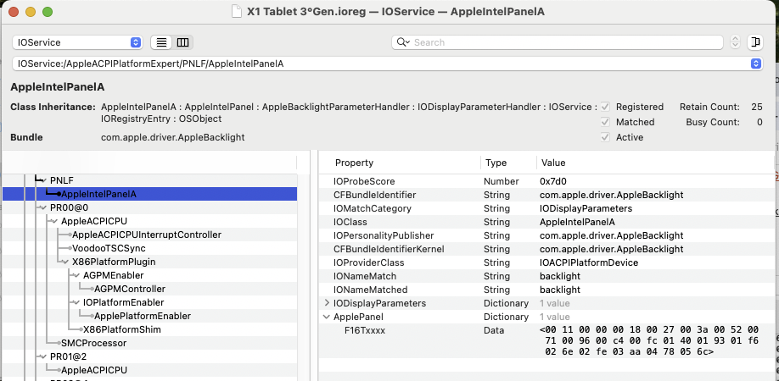Click the IODisplayParameters value cell
The width and height of the screenshot is (779, 381).
(554, 303)
